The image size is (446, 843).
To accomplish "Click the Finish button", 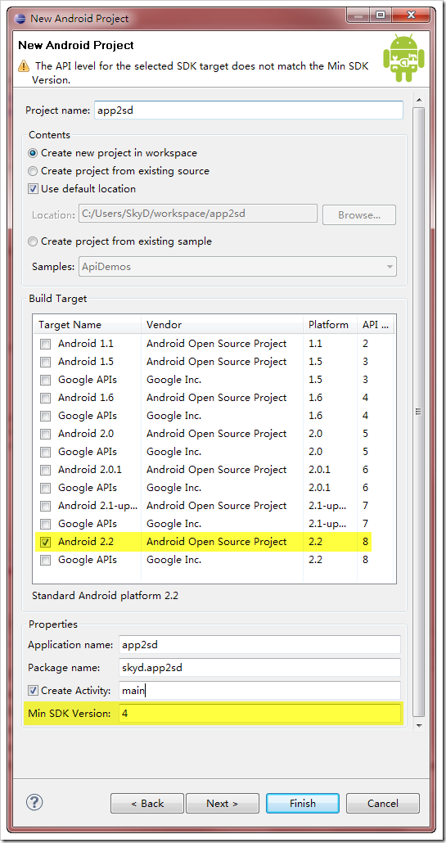I will coord(303,803).
